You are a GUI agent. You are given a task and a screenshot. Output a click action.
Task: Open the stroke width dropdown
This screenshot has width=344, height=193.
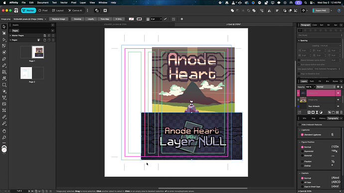[x=161, y=19]
